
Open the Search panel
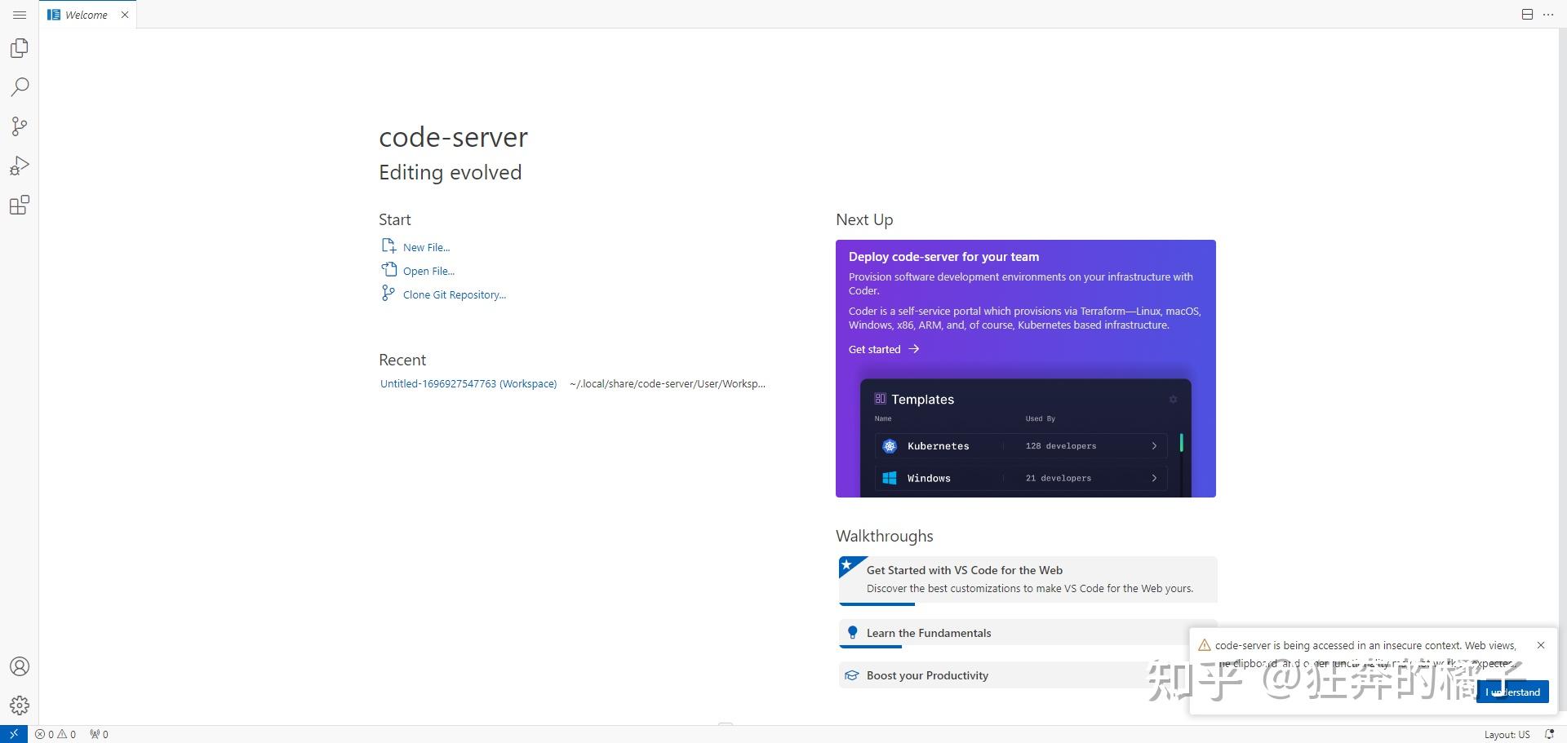coord(20,86)
